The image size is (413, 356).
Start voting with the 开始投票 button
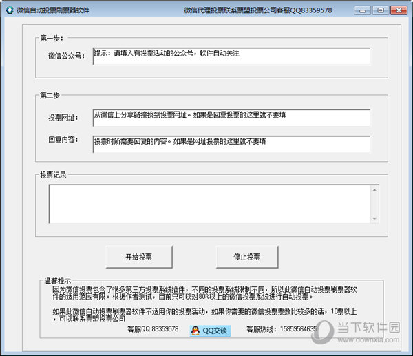click(x=139, y=257)
